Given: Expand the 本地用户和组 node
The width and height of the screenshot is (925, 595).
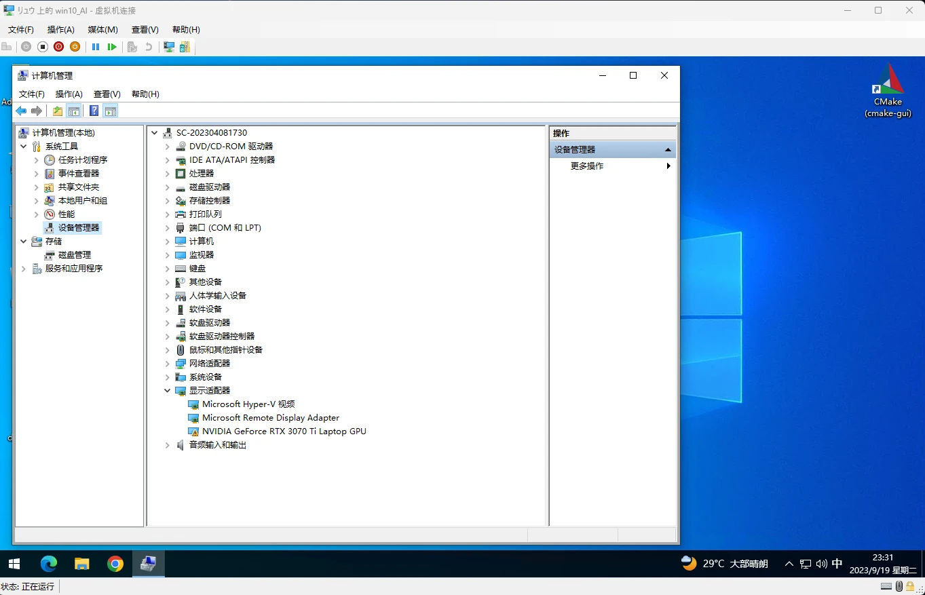Looking at the screenshot, I should click(x=37, y=201).
